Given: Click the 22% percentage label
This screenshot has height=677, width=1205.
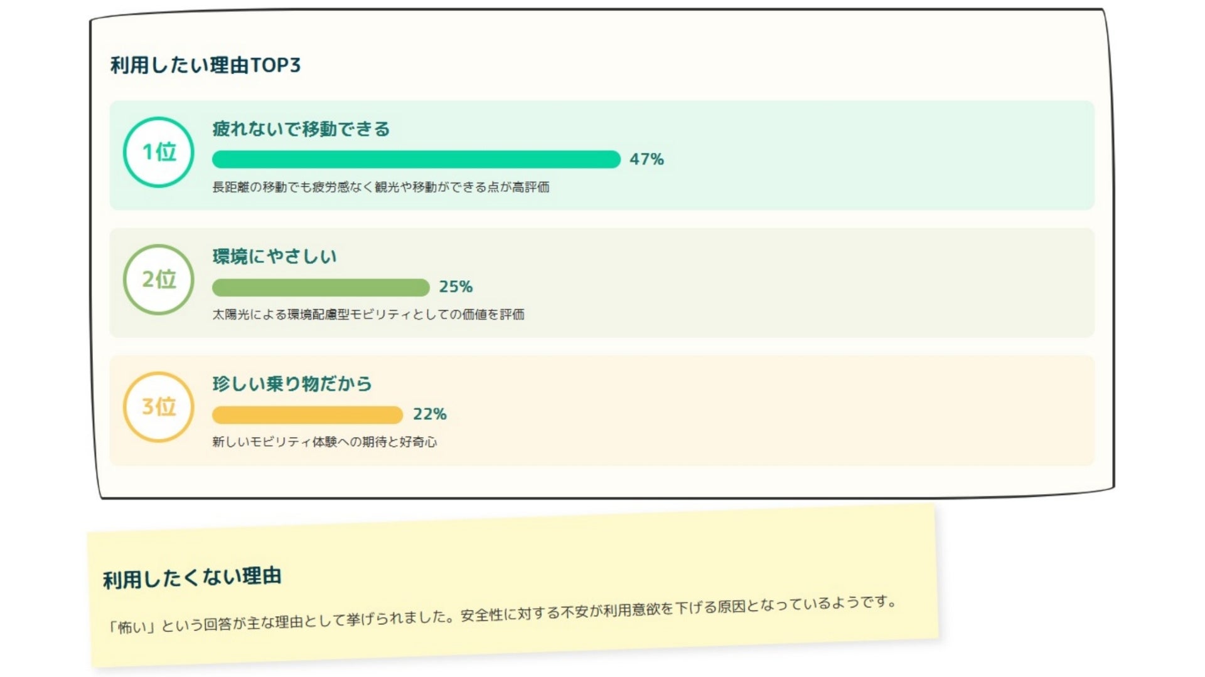Looking at the screenshot, I should (x=429, y=414).
